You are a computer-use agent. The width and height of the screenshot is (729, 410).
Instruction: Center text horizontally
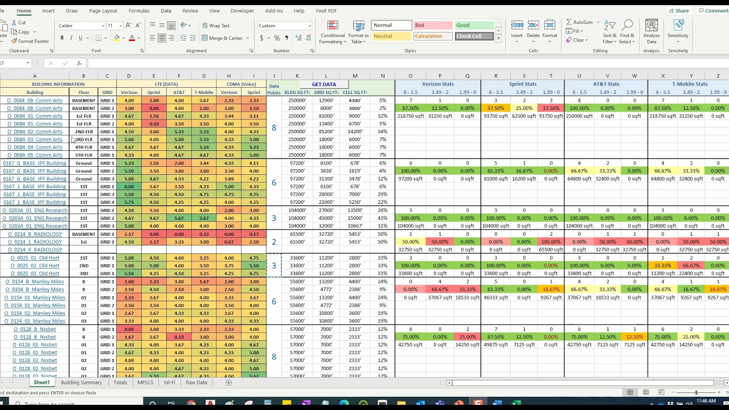pos(162,38)
